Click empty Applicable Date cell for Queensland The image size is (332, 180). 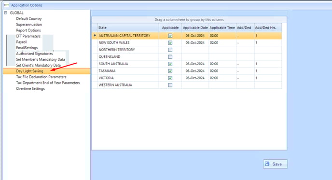point(195,57)
